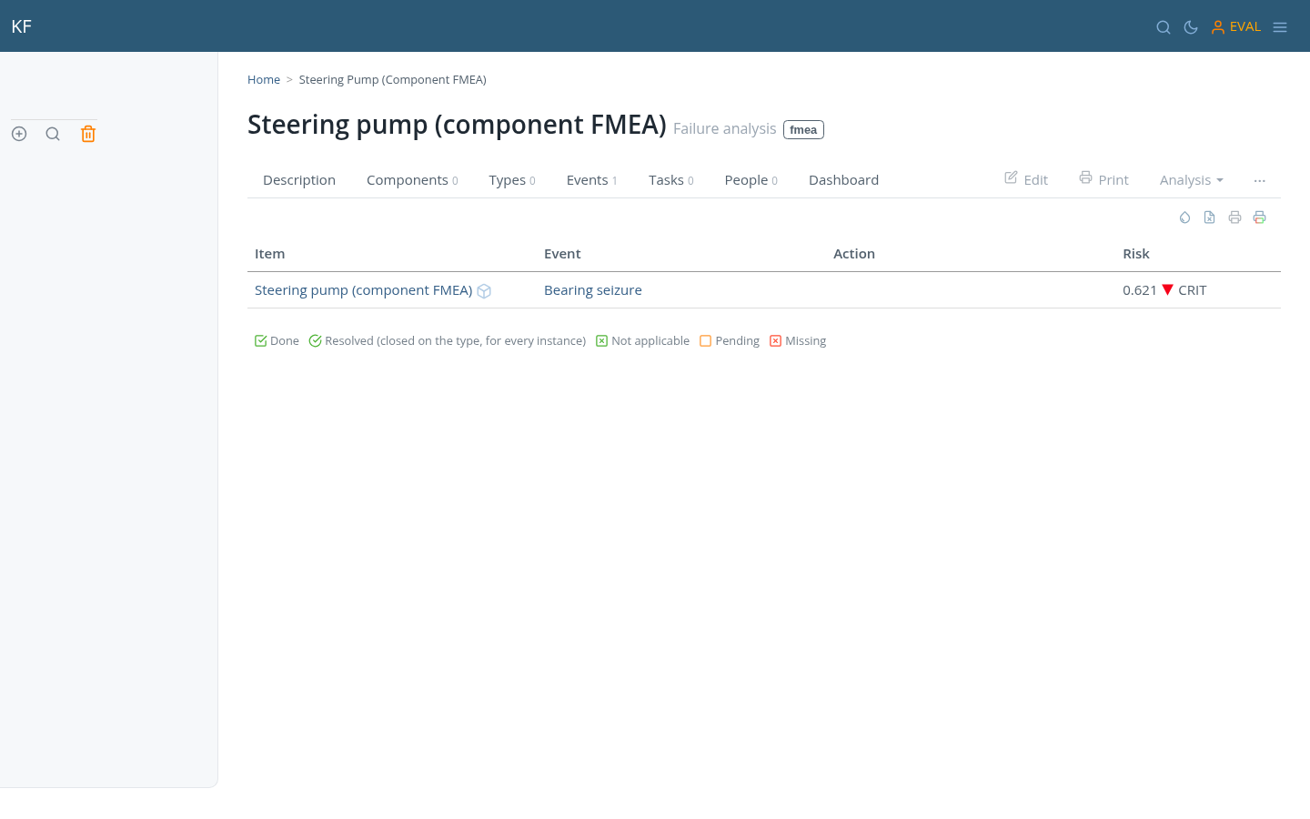
Task: Click the Resolved legend check-circle icon
Action: point(316,341)
